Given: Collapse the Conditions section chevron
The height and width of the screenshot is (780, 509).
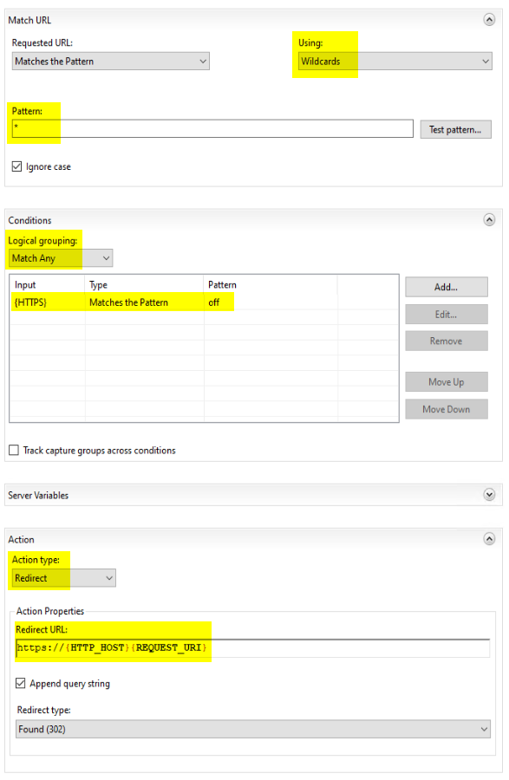Looking at the screenshot, I should 489,220.
